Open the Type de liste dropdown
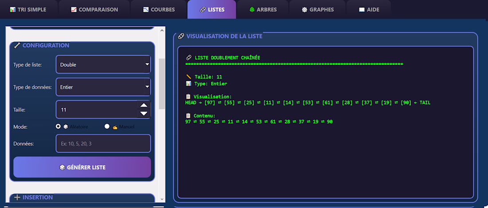This screenshot has width=488, height=208. (x=103, y=64)
